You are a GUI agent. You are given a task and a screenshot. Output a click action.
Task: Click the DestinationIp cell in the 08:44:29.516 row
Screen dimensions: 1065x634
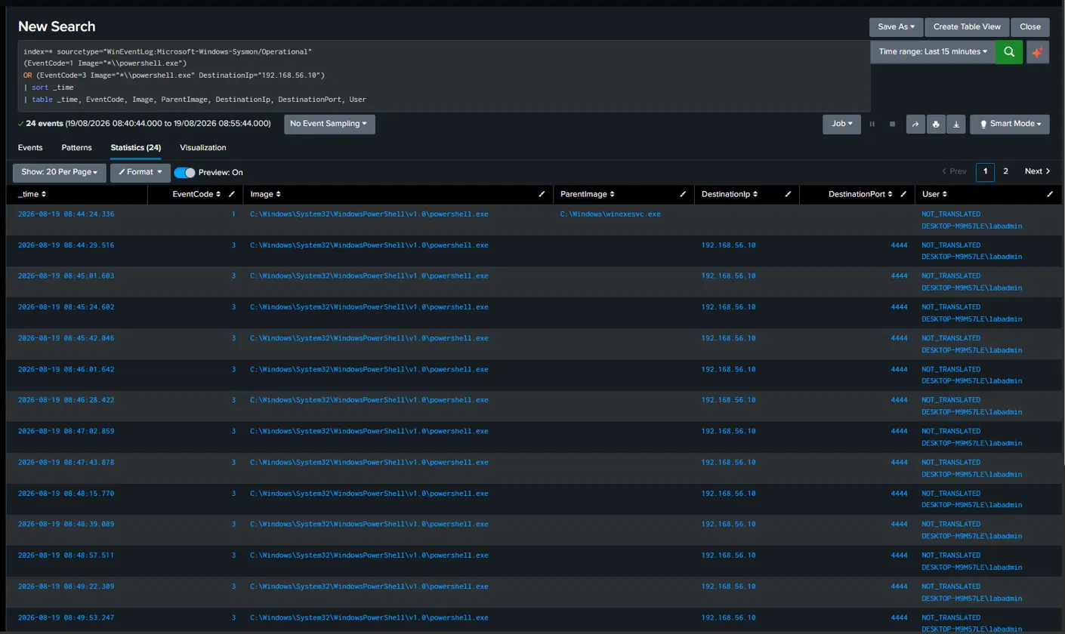click(728, 245)
